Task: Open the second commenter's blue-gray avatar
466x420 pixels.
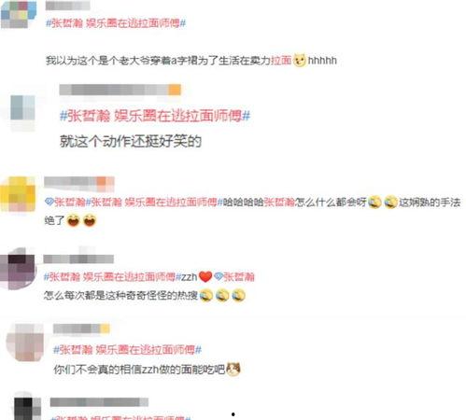Action: (22, 108)
